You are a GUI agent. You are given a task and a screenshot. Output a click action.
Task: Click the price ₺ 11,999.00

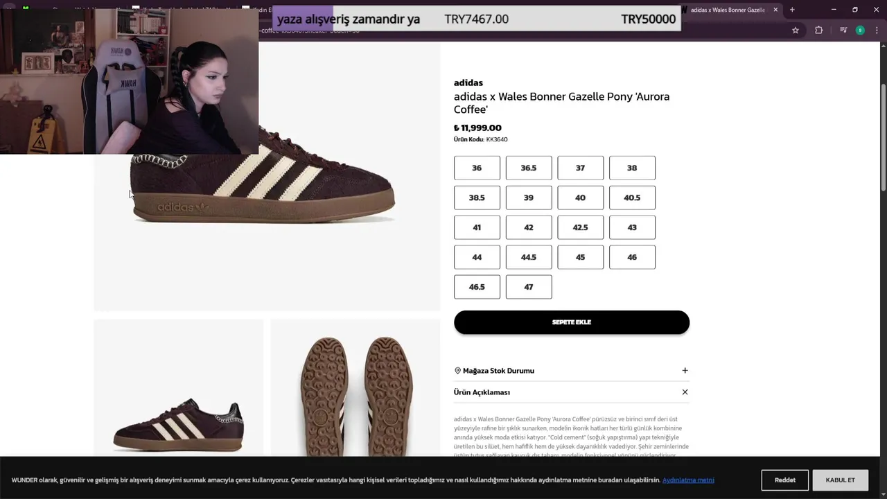click(477, 128)
